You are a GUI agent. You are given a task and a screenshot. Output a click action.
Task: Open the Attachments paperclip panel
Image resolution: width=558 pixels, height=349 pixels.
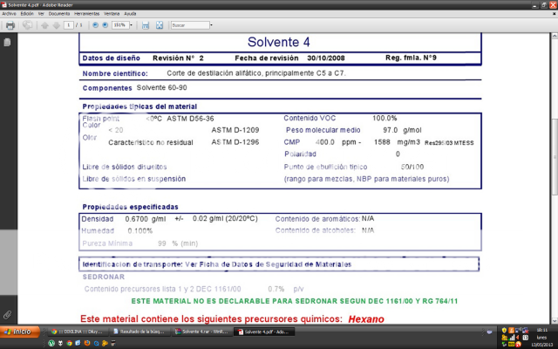click(8, 314)
